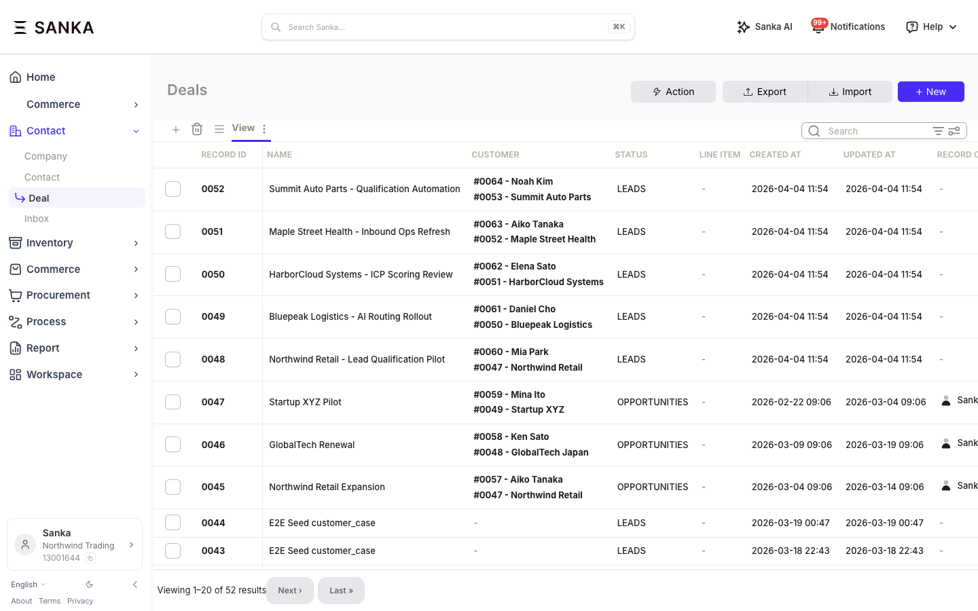Tick the checkbox for deal 0049

(173, 316)
